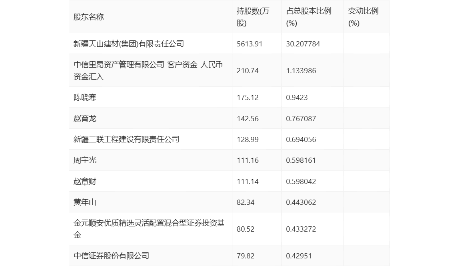The height and width of the screenshot is (266, 459).
Task: Click the value 80.52
Action: coord(245,229)
